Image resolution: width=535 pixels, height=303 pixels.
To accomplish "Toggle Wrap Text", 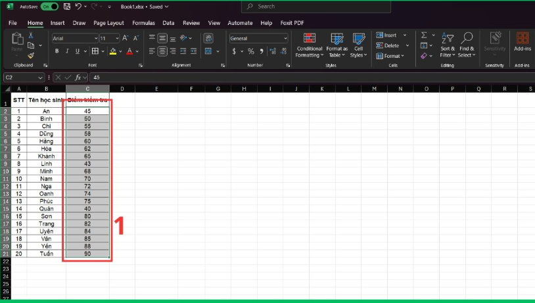I will click(x=208, y=38).
